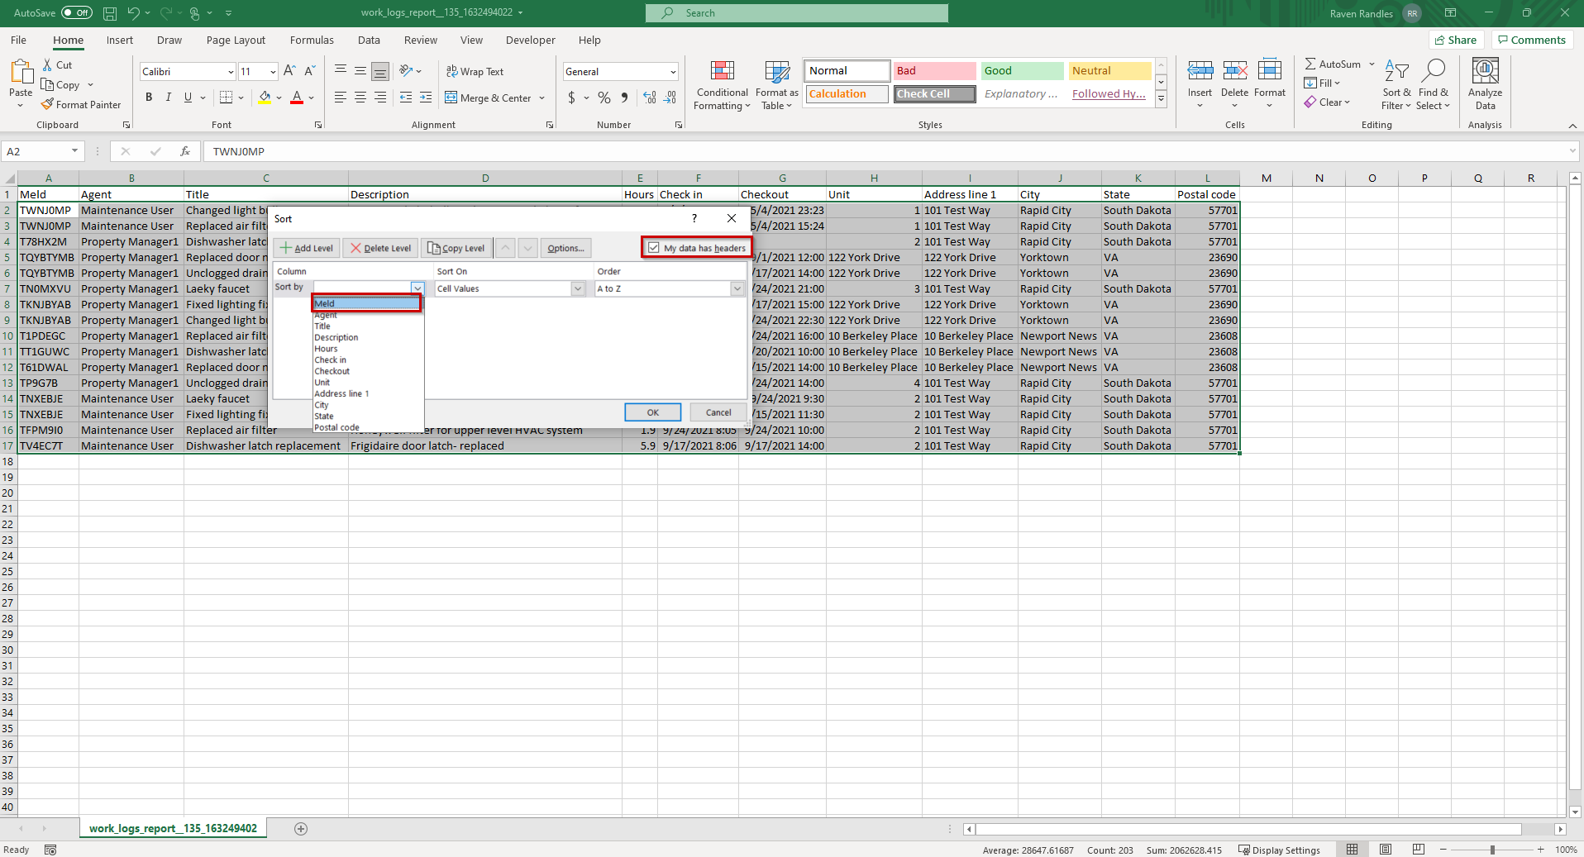
Task: Click the Format as Table icon
Action: tap(776, 71)
